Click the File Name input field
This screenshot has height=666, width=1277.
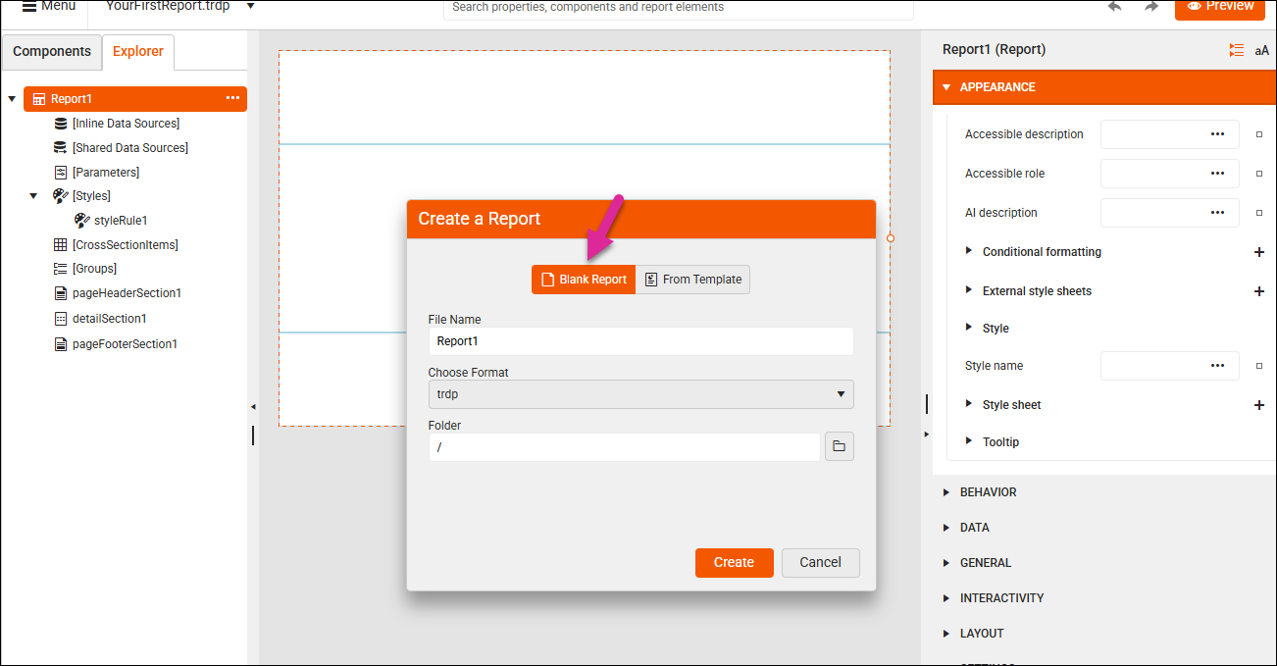[x=640, y=341]
